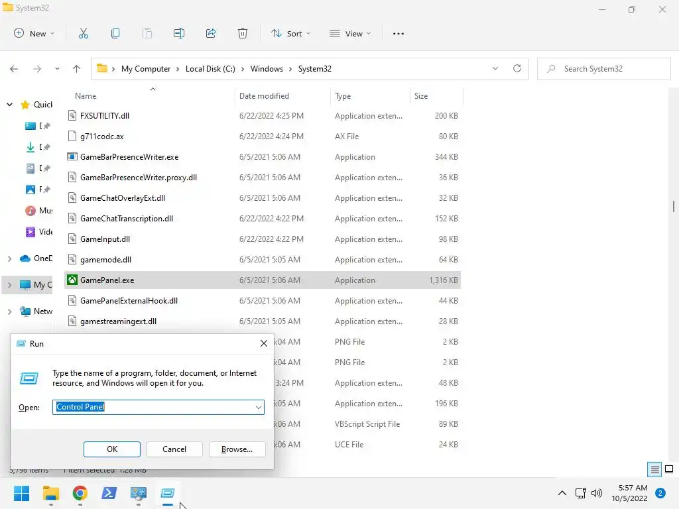Open recent locations dropdown arrow
Image resolution: width=679 pixels, height=509 pixels.
point(57,69)
